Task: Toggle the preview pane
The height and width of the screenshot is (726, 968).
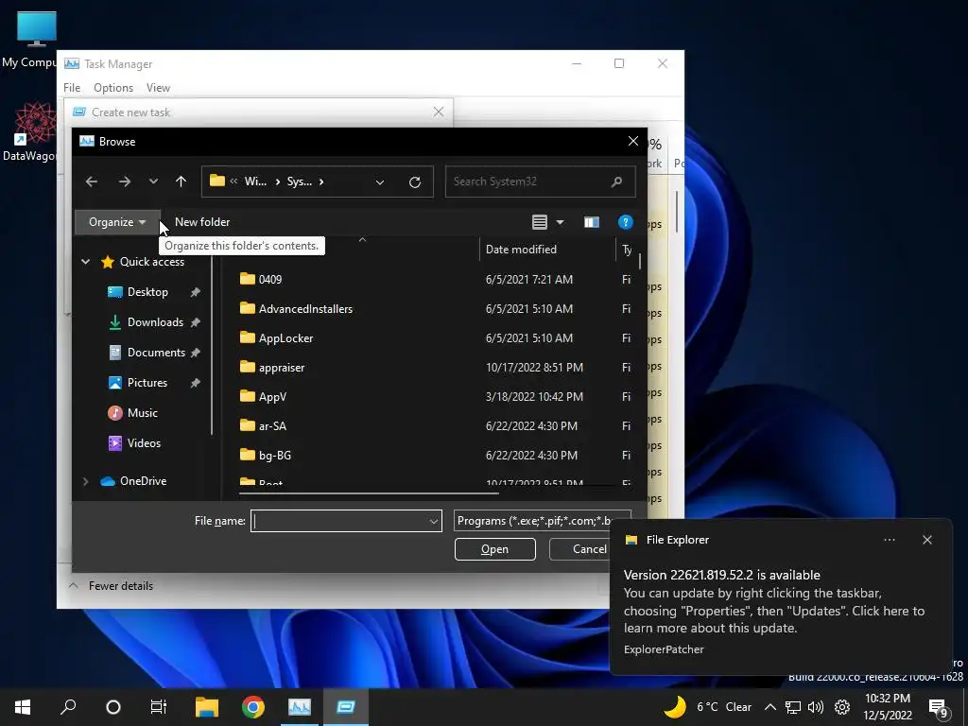Action: pyautogui.click(x=592, y=222)
